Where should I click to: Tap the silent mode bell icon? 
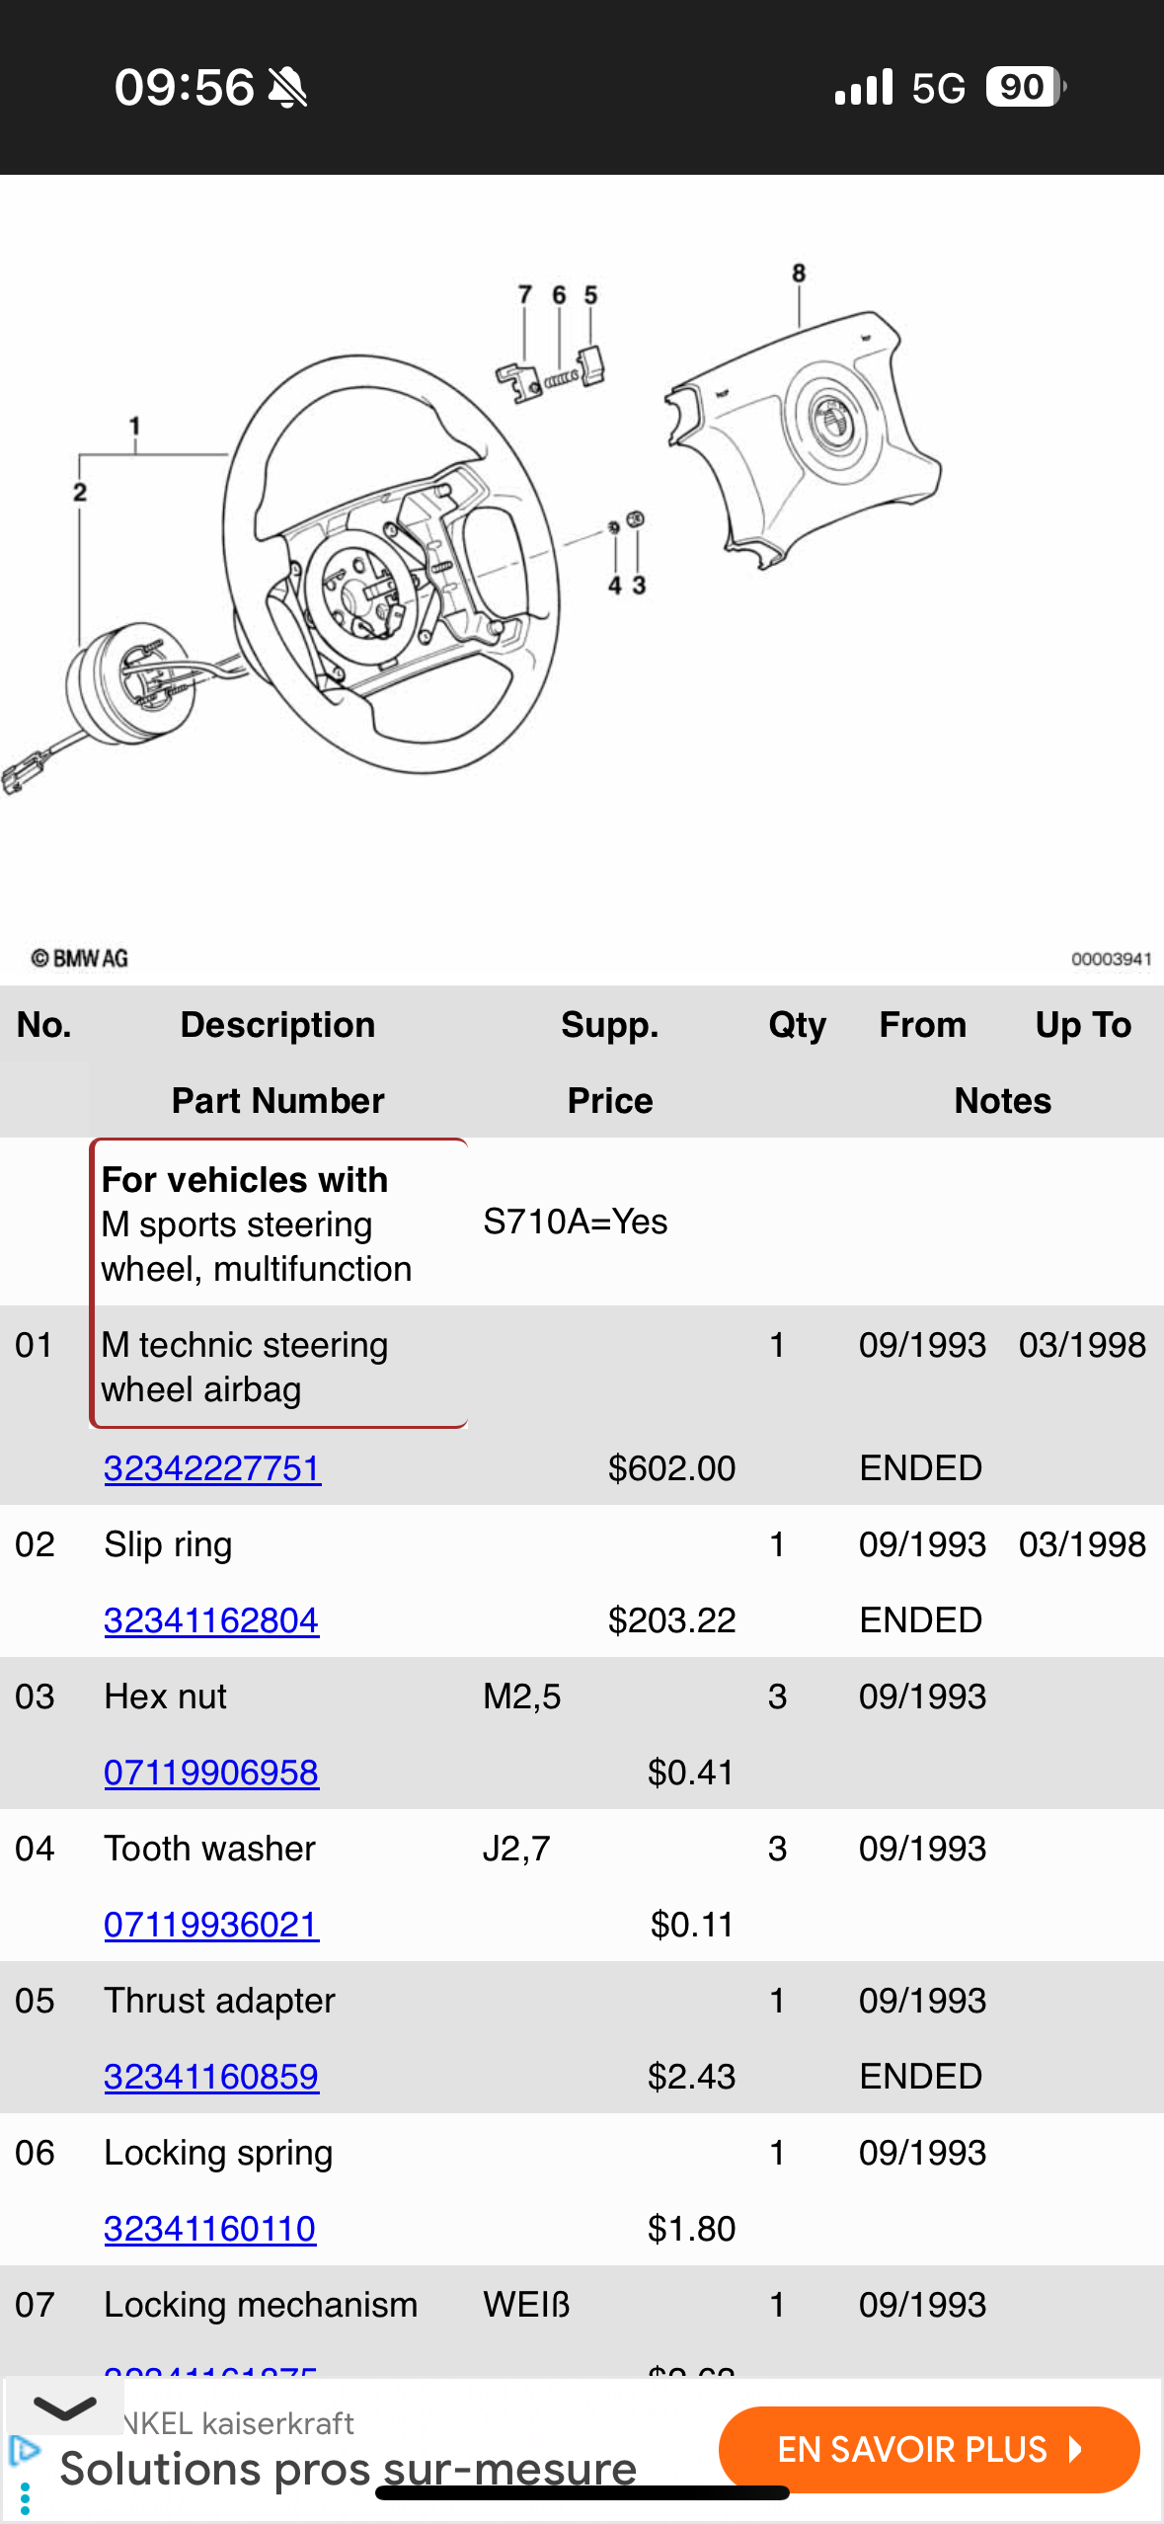click(x=288, y=88)
